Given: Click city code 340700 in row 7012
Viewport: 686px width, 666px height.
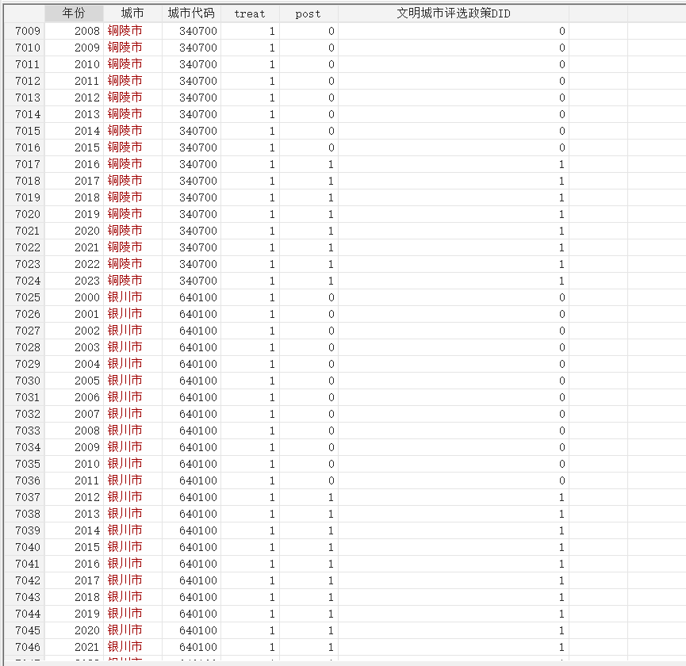Looking at the screenshot, I should (x=191, y=81).
